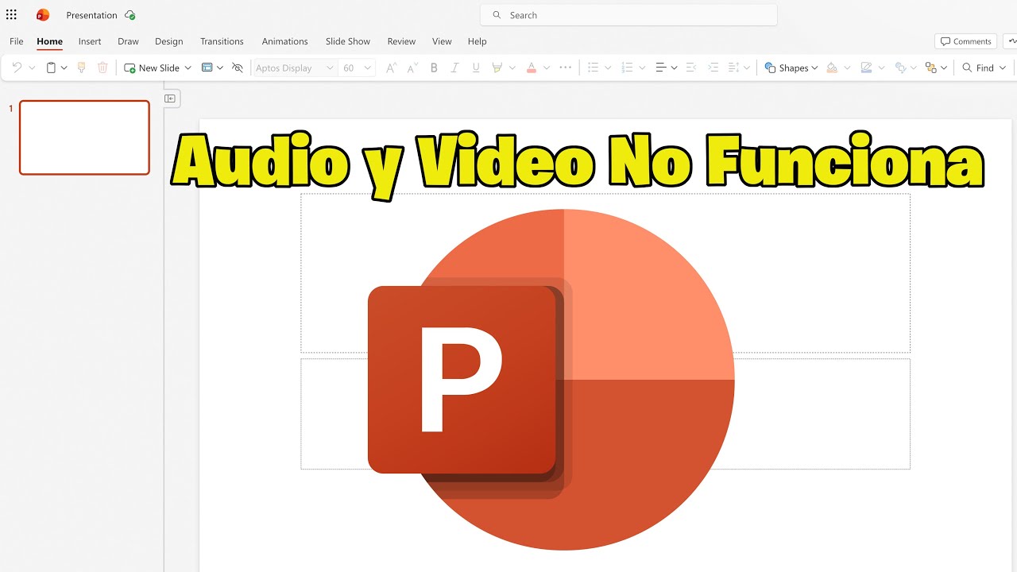This screenshot has width=1017, height=572.
Task: Toggle numbered list
Action: point(627,68)
